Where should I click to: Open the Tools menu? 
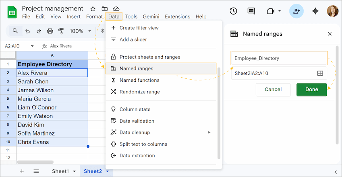point(131,16)
